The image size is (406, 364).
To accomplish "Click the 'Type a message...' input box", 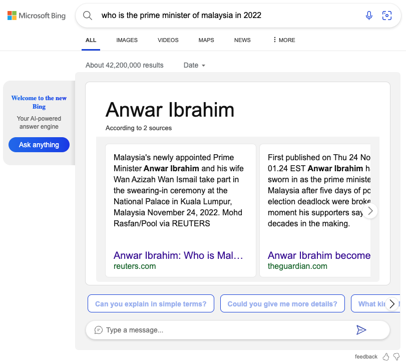I will (225, 330).
